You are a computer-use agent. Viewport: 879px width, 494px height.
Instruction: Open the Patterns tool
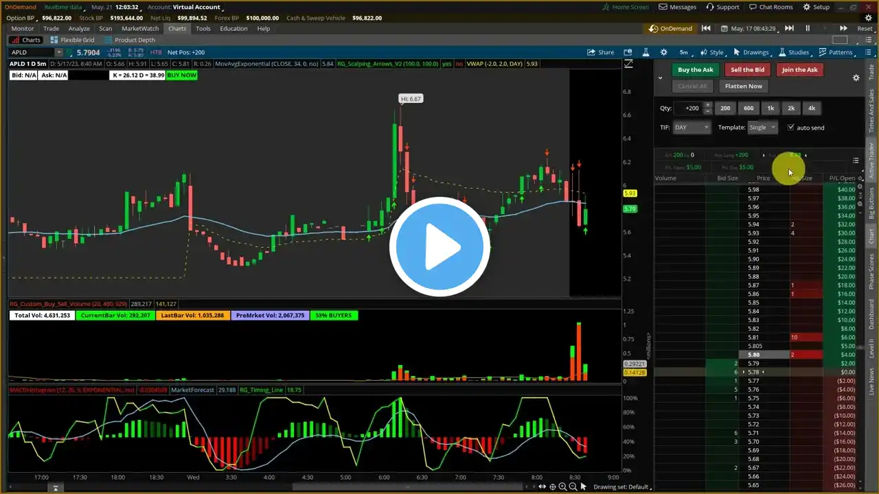pos(836,52)
